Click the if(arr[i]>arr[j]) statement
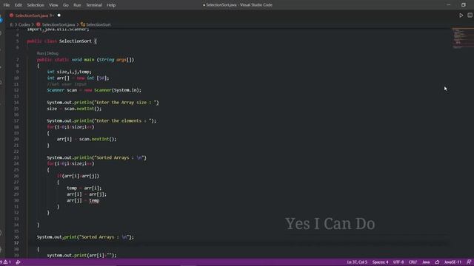This screenshot has width=474, height=266. [x=78, y=176]
